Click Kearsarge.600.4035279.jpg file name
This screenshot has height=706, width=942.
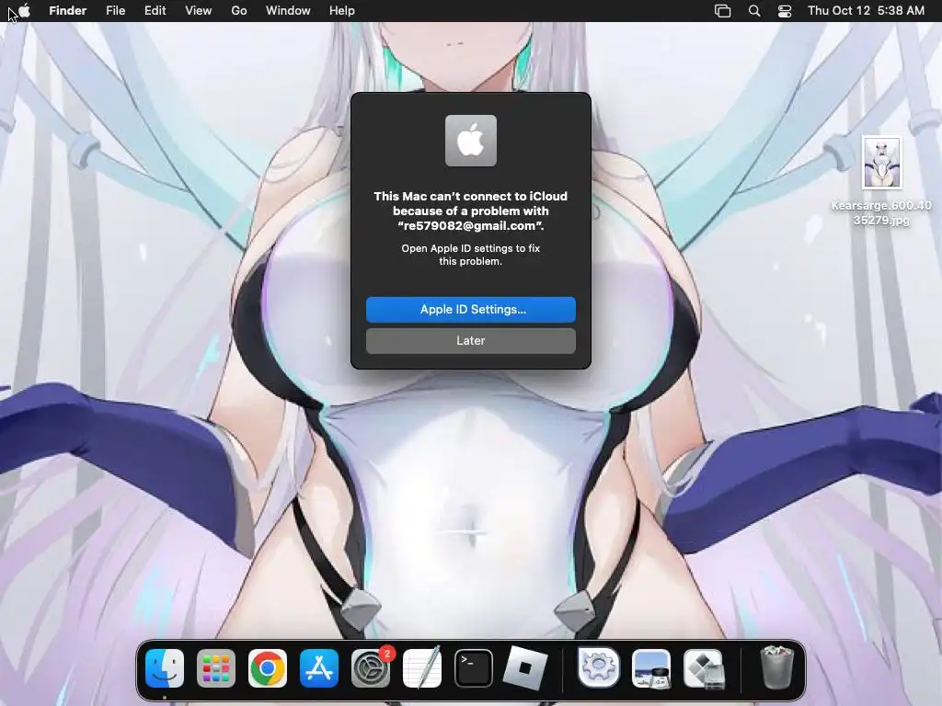pyautogui.click(x=881, y=213)
